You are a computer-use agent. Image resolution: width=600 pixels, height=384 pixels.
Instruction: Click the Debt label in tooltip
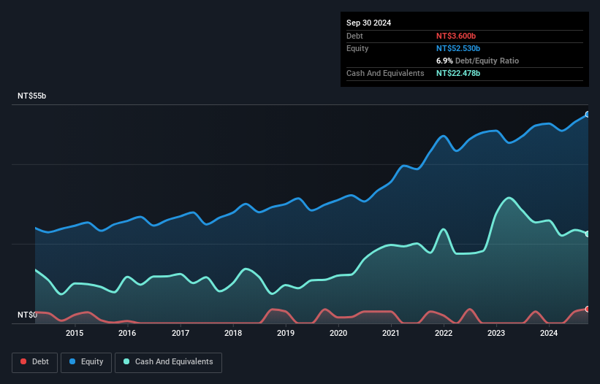pyautogui.click(x=354, y=36)
